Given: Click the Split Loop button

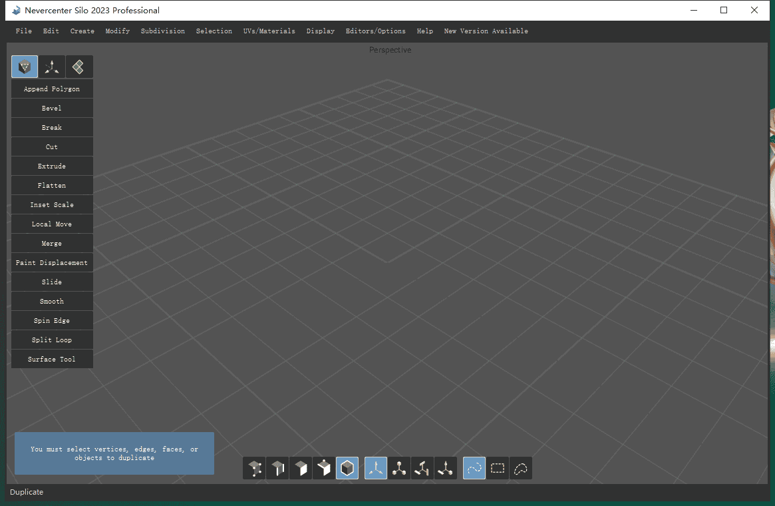Looking at the screenshot, I should click(x=52, y=340).
